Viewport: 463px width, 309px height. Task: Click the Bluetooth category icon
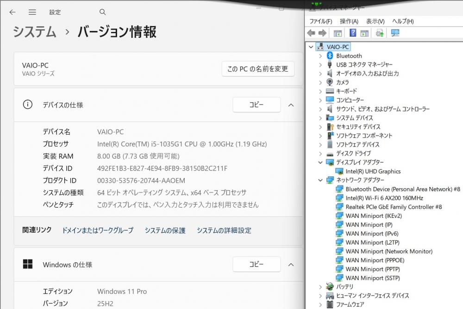330,56
